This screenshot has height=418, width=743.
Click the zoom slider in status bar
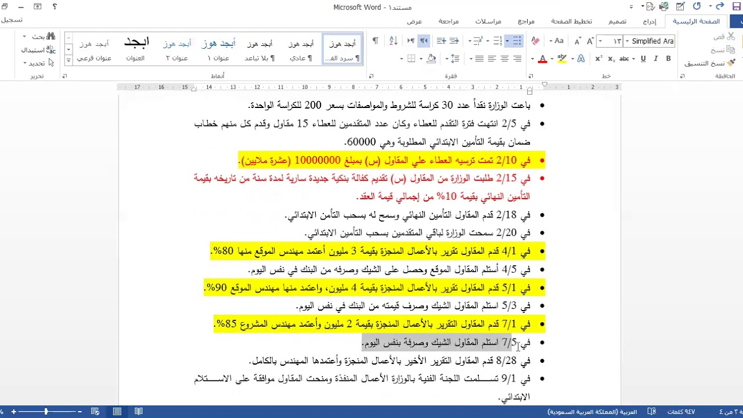pos(46,412)
